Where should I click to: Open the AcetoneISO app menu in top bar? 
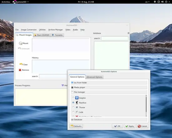[21, 2]
